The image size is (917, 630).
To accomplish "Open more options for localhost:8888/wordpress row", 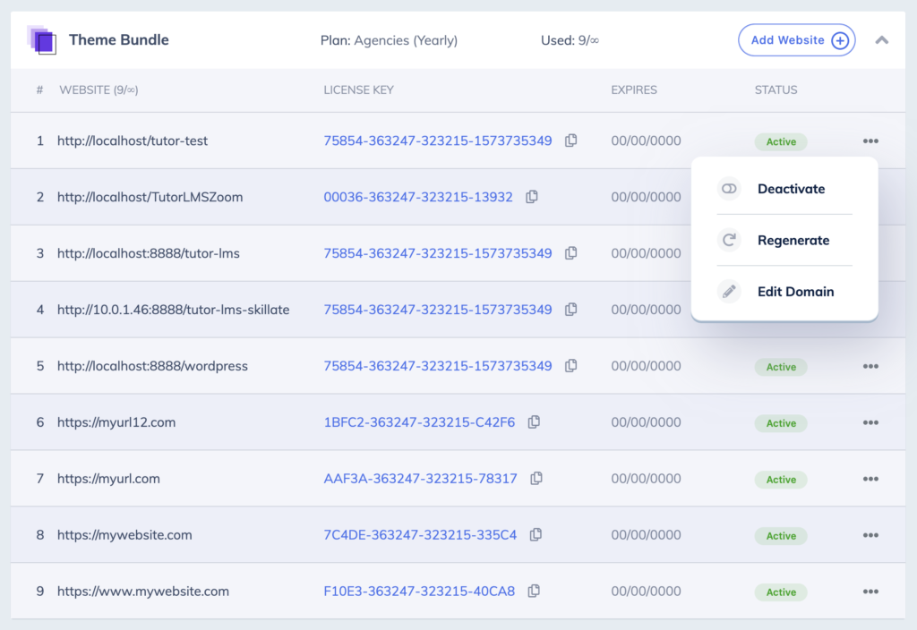I will coord(870,366).
